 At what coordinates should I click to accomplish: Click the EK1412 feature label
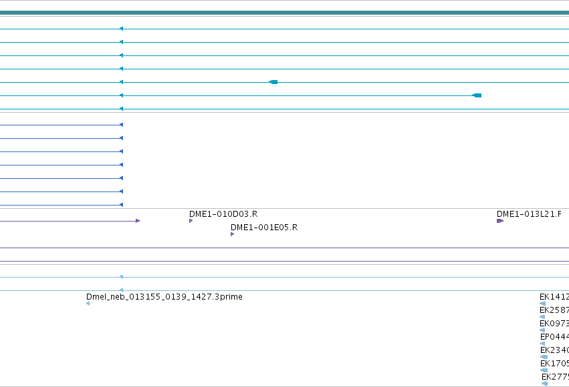coord(554,297)
